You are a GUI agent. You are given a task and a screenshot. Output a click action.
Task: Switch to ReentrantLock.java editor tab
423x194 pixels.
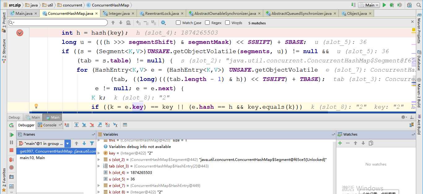[x=162, y=13]
